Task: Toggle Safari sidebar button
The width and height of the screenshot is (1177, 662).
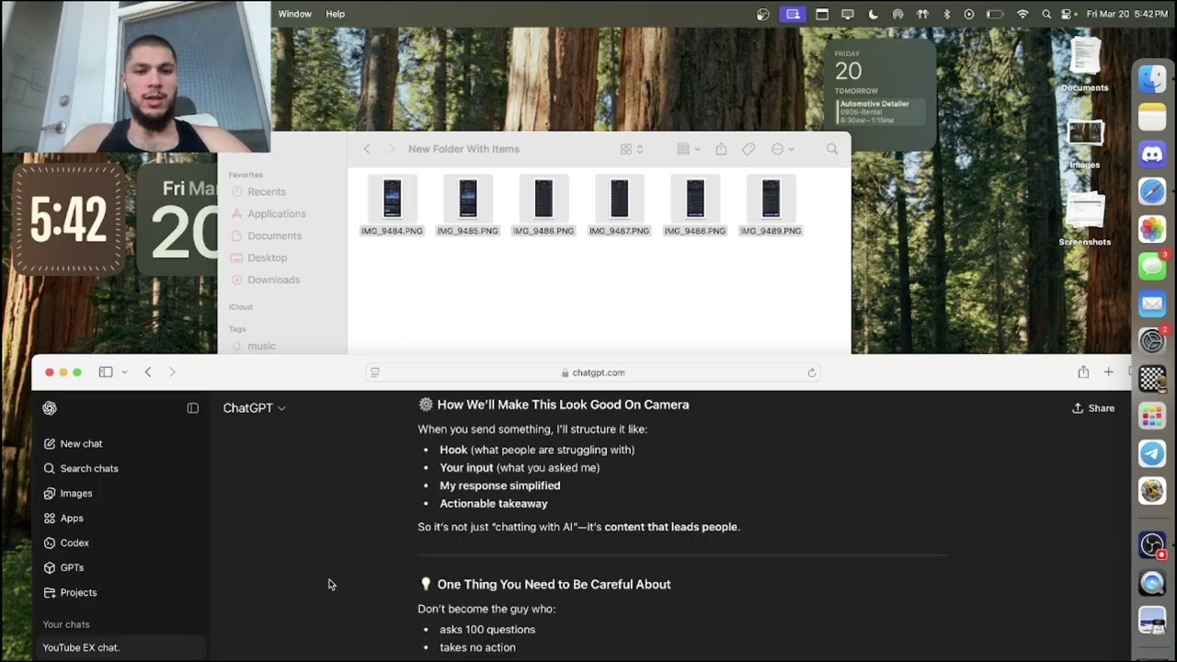Action: 106,372
